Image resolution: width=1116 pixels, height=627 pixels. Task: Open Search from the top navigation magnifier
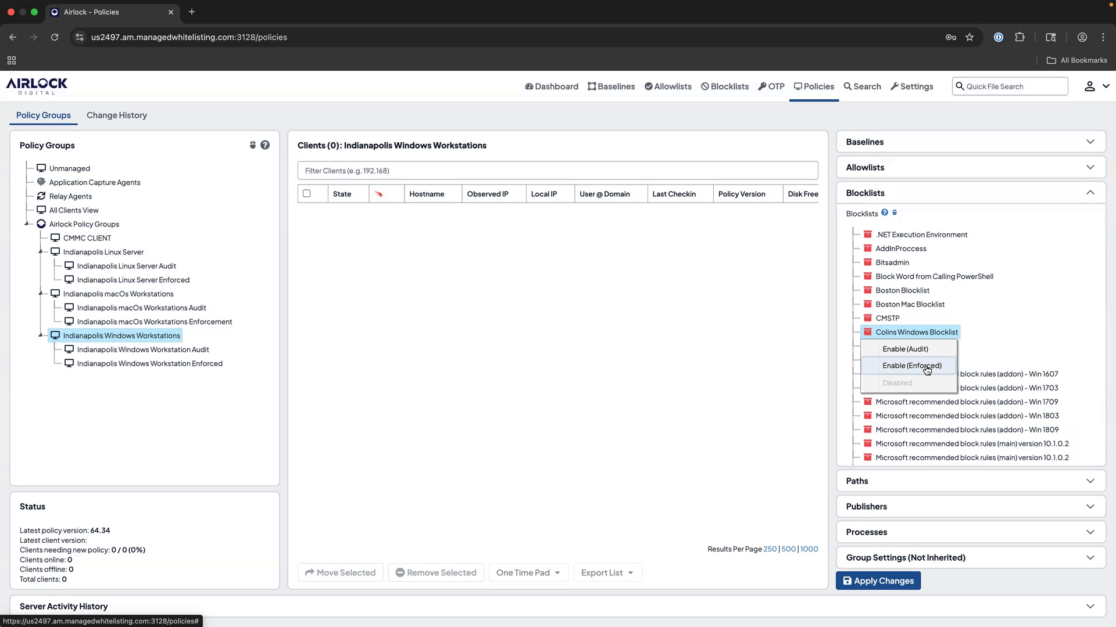click(x=862, y=86)
